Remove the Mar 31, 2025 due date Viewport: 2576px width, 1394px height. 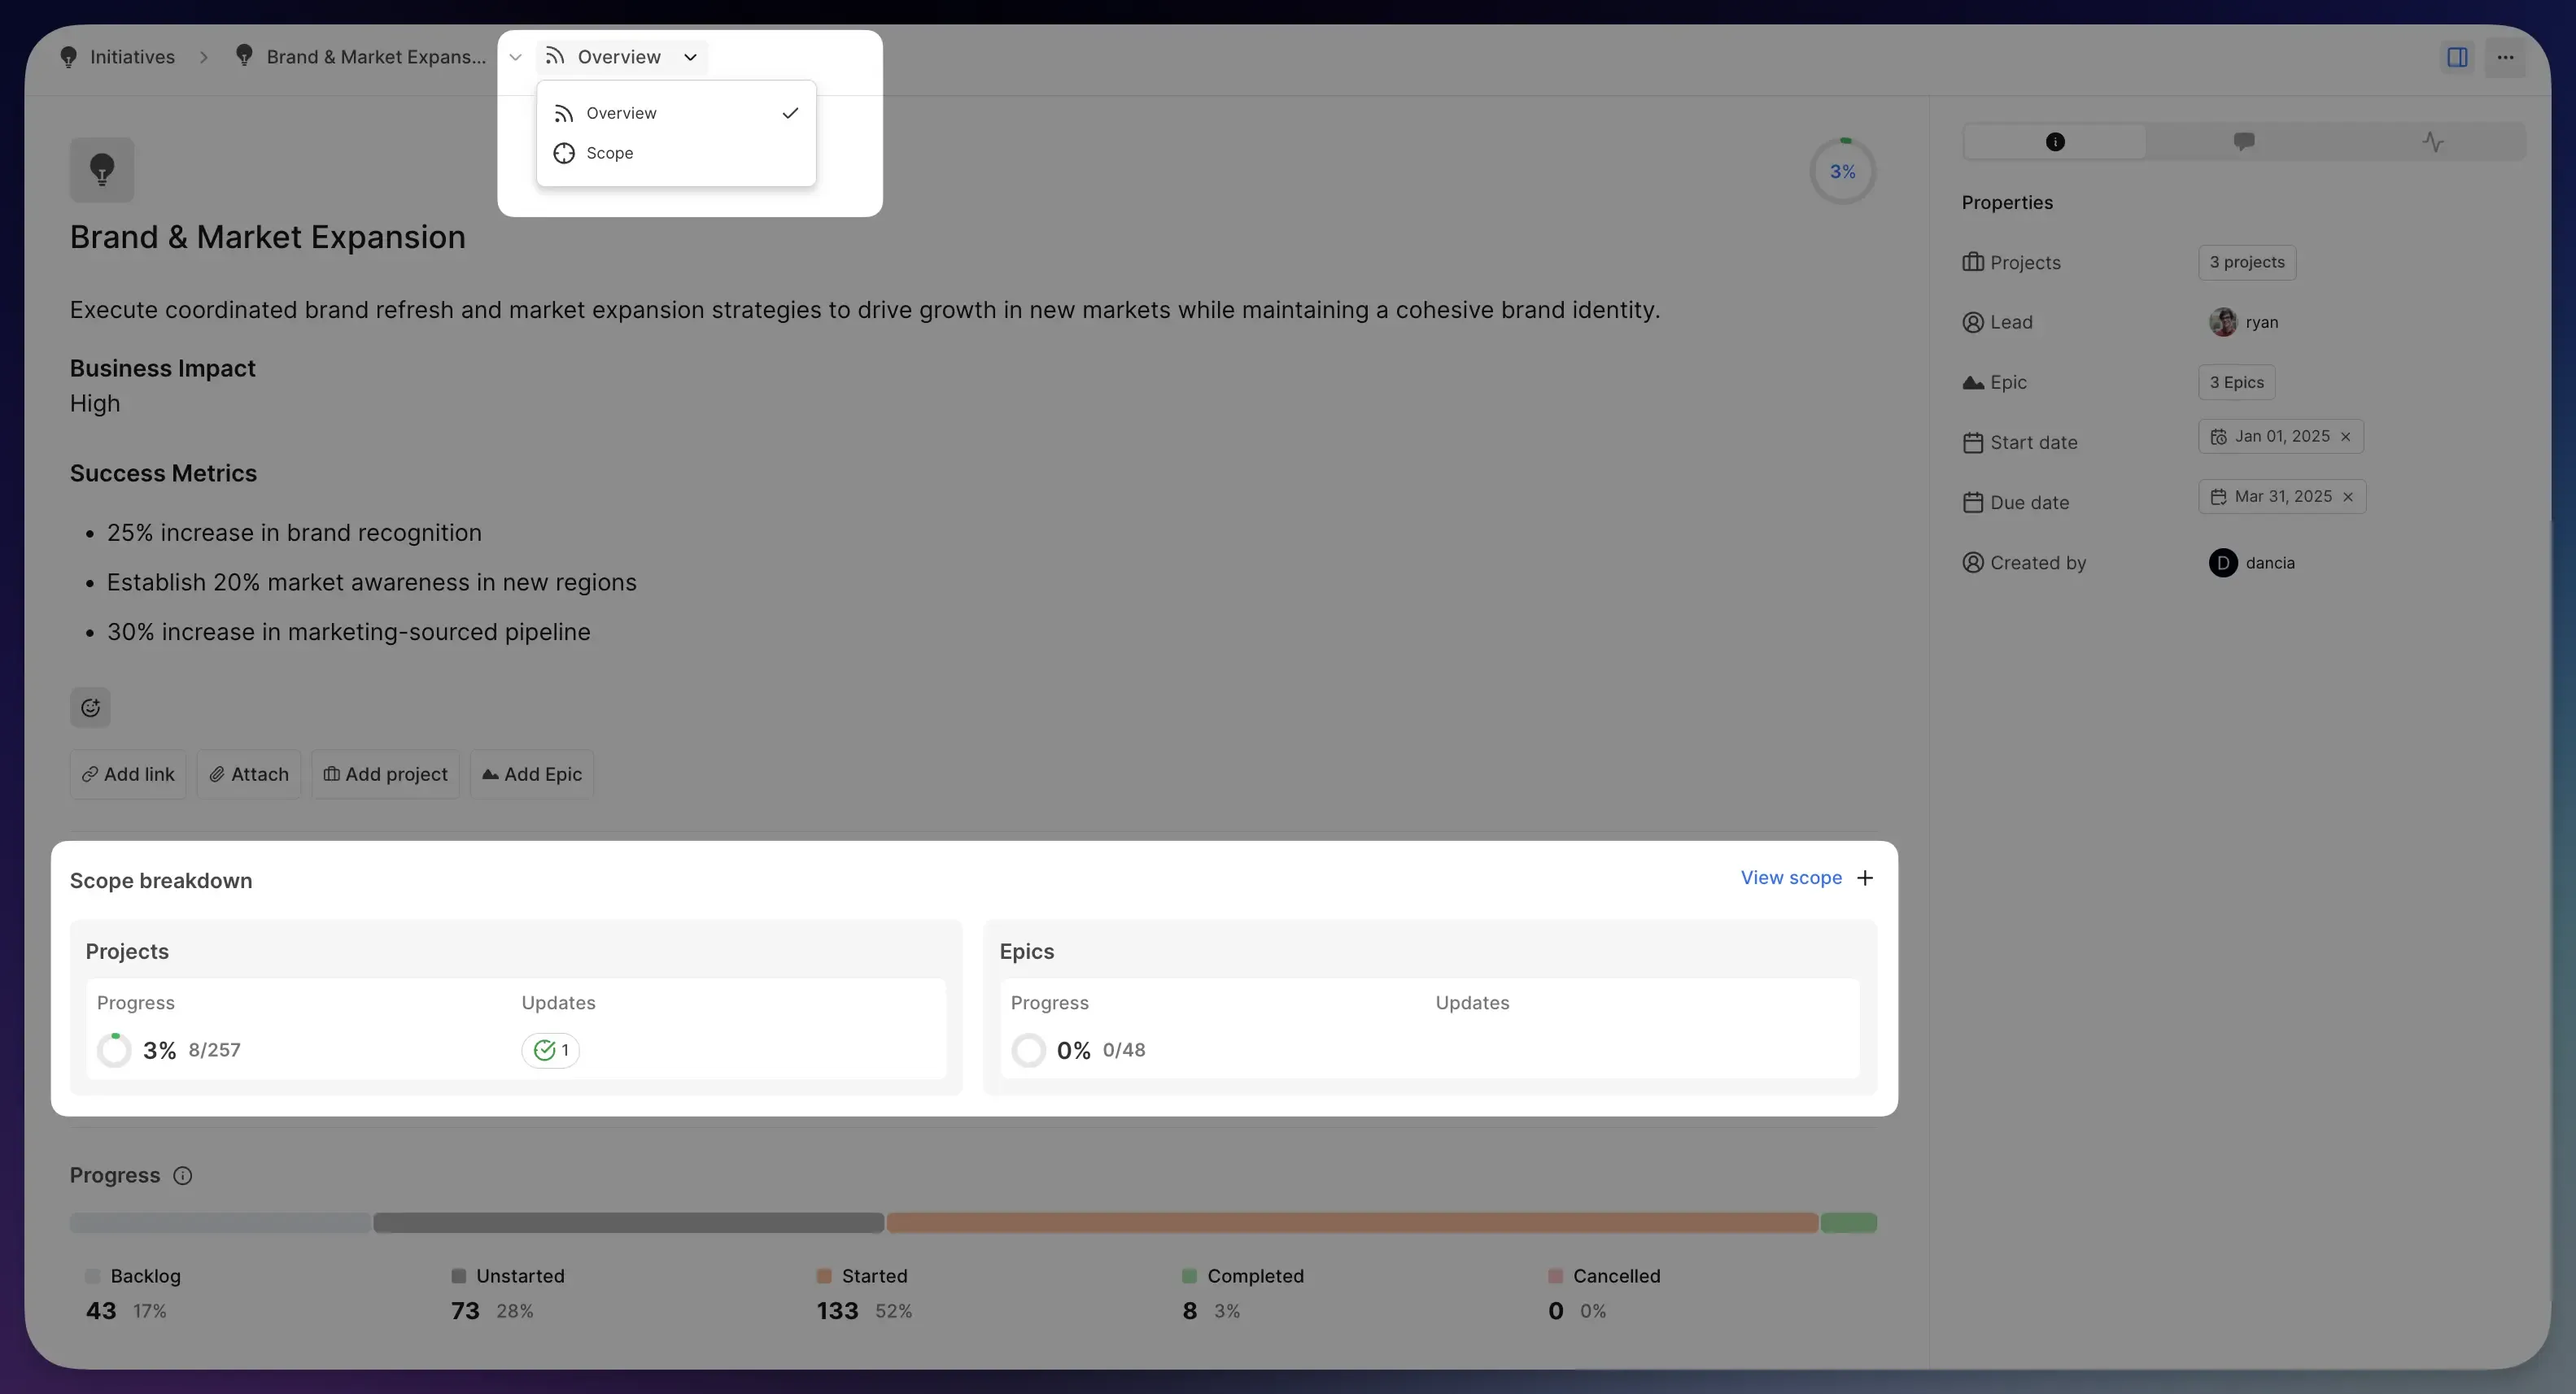2348,497
